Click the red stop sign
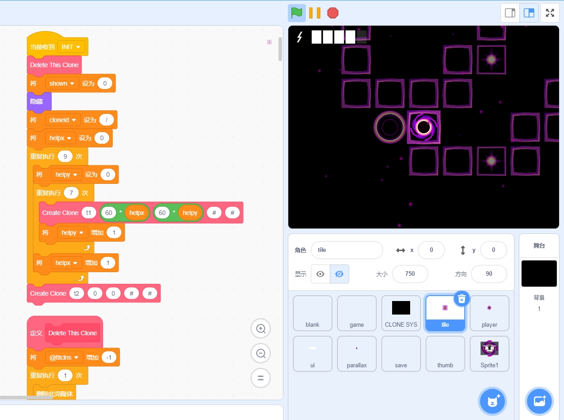Image resolution: width=564 pixels, height=420 pixels. [x=333, y=13]
